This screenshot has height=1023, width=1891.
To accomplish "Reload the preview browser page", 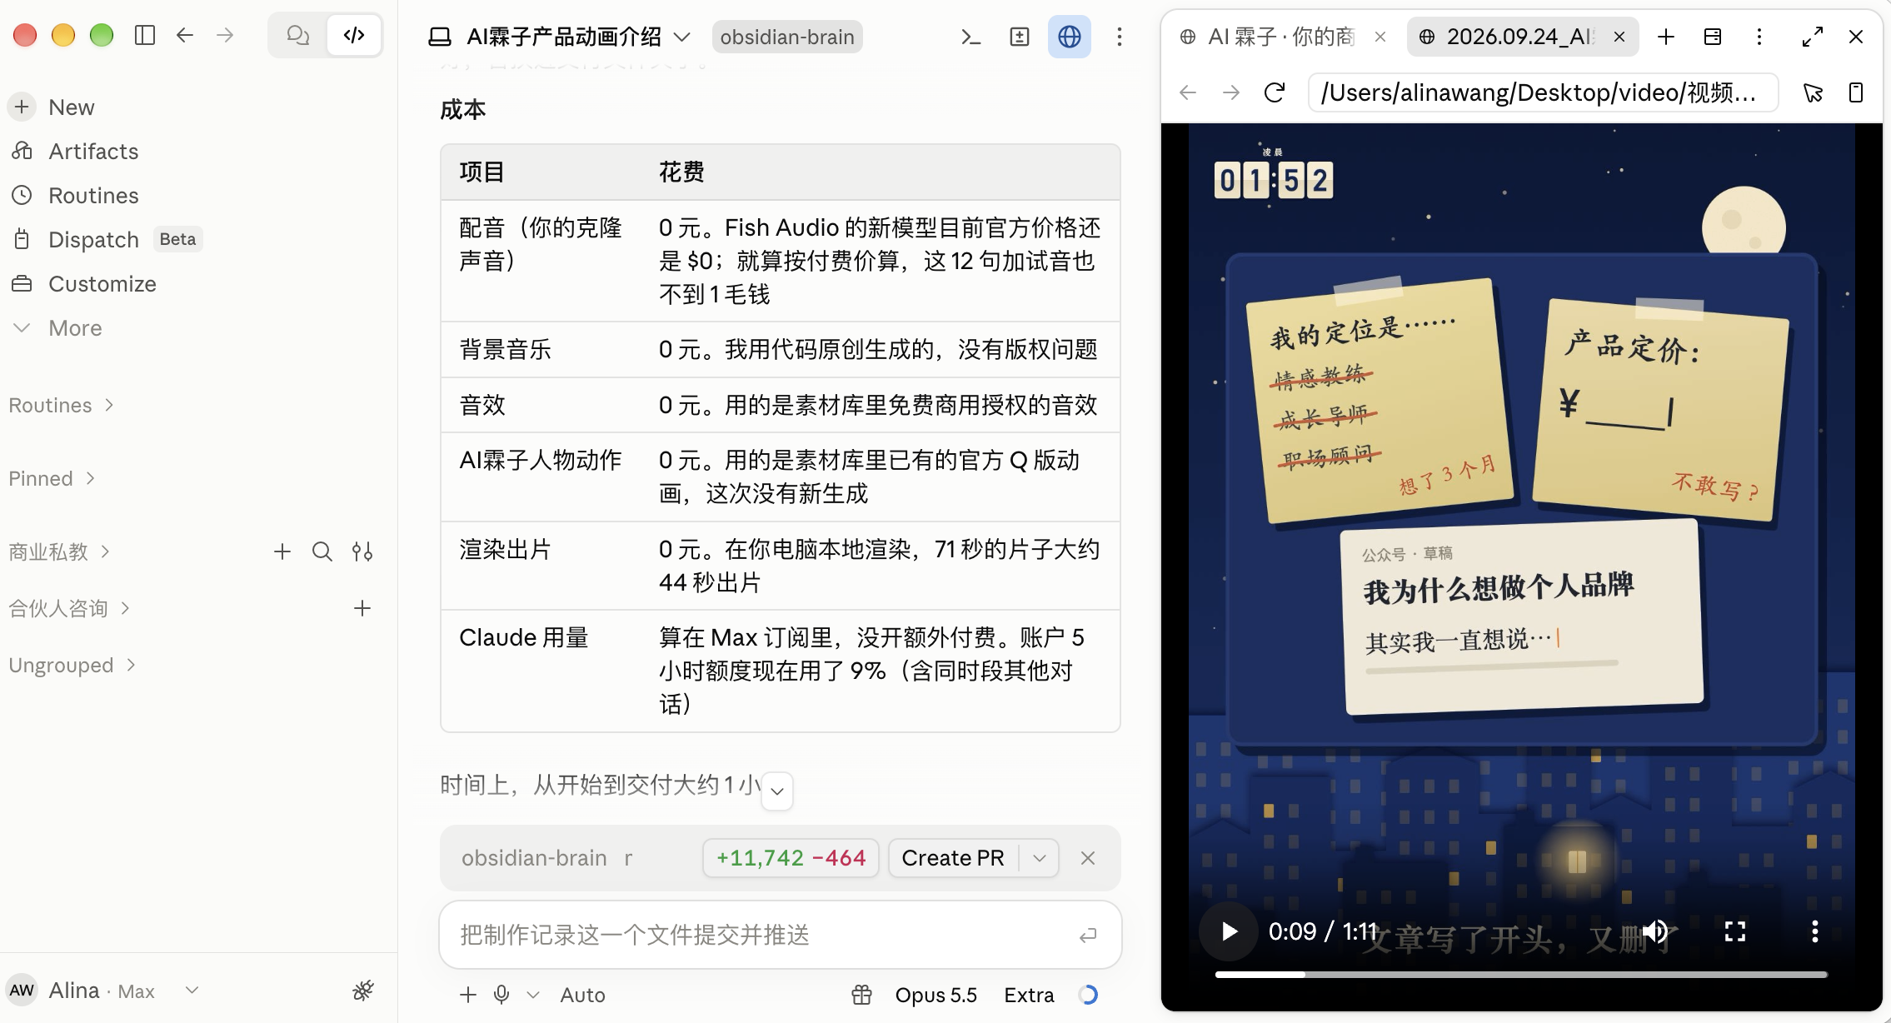I will pos(1275,92).
